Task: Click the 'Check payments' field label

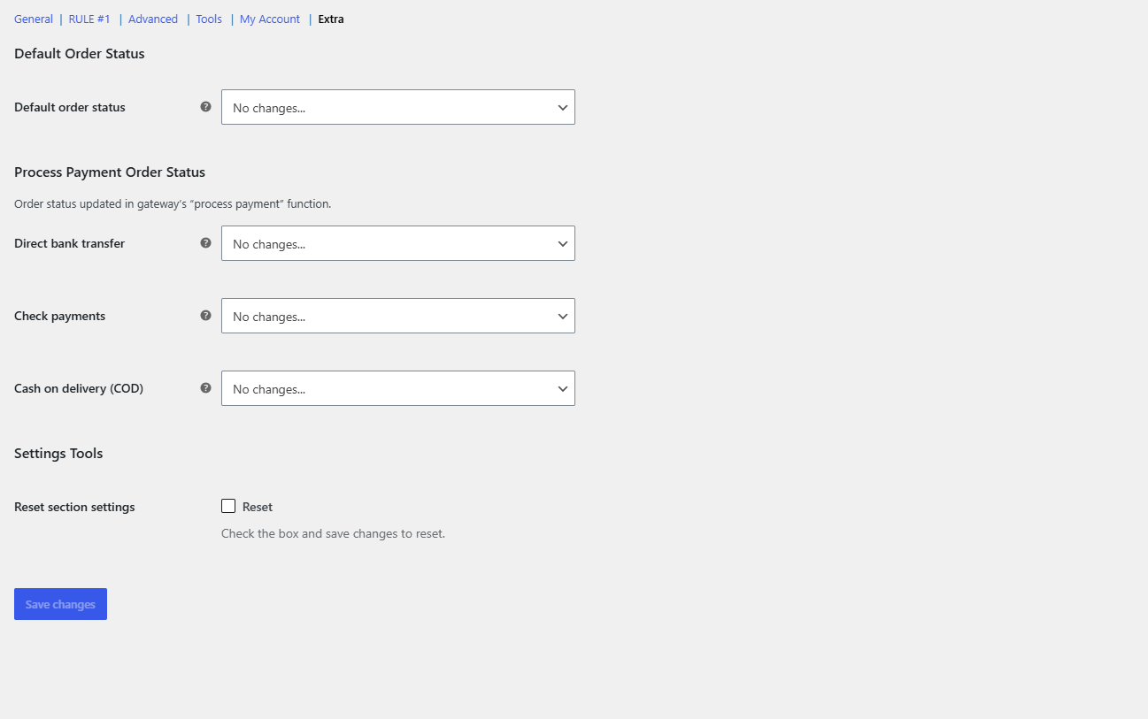Action: 59,317
